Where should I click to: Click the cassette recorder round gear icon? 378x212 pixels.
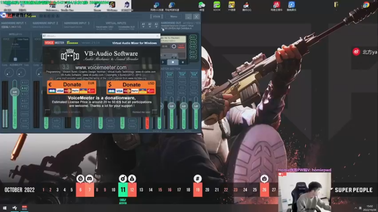pyautogui.click(x=174, y=46)
